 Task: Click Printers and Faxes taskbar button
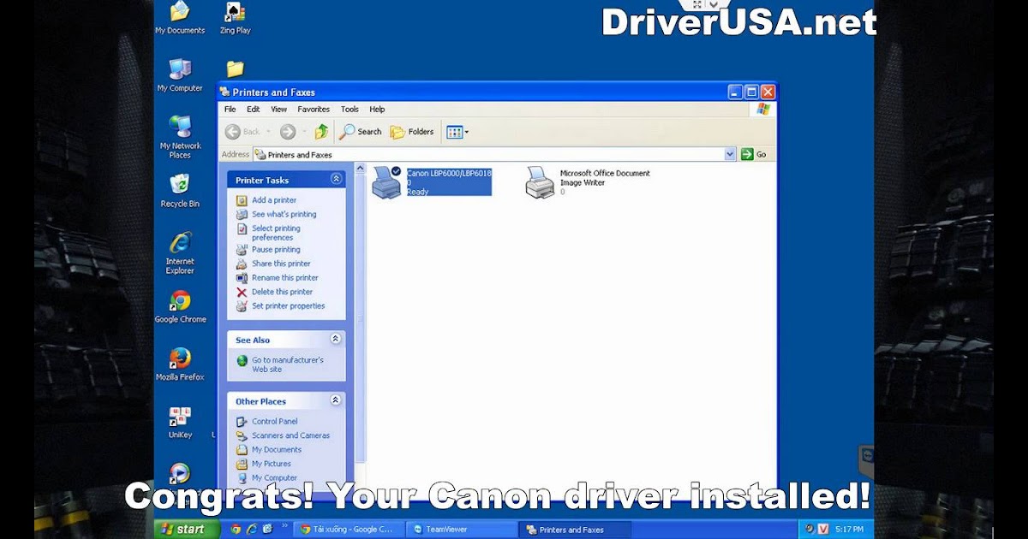(x=575, y=530)
